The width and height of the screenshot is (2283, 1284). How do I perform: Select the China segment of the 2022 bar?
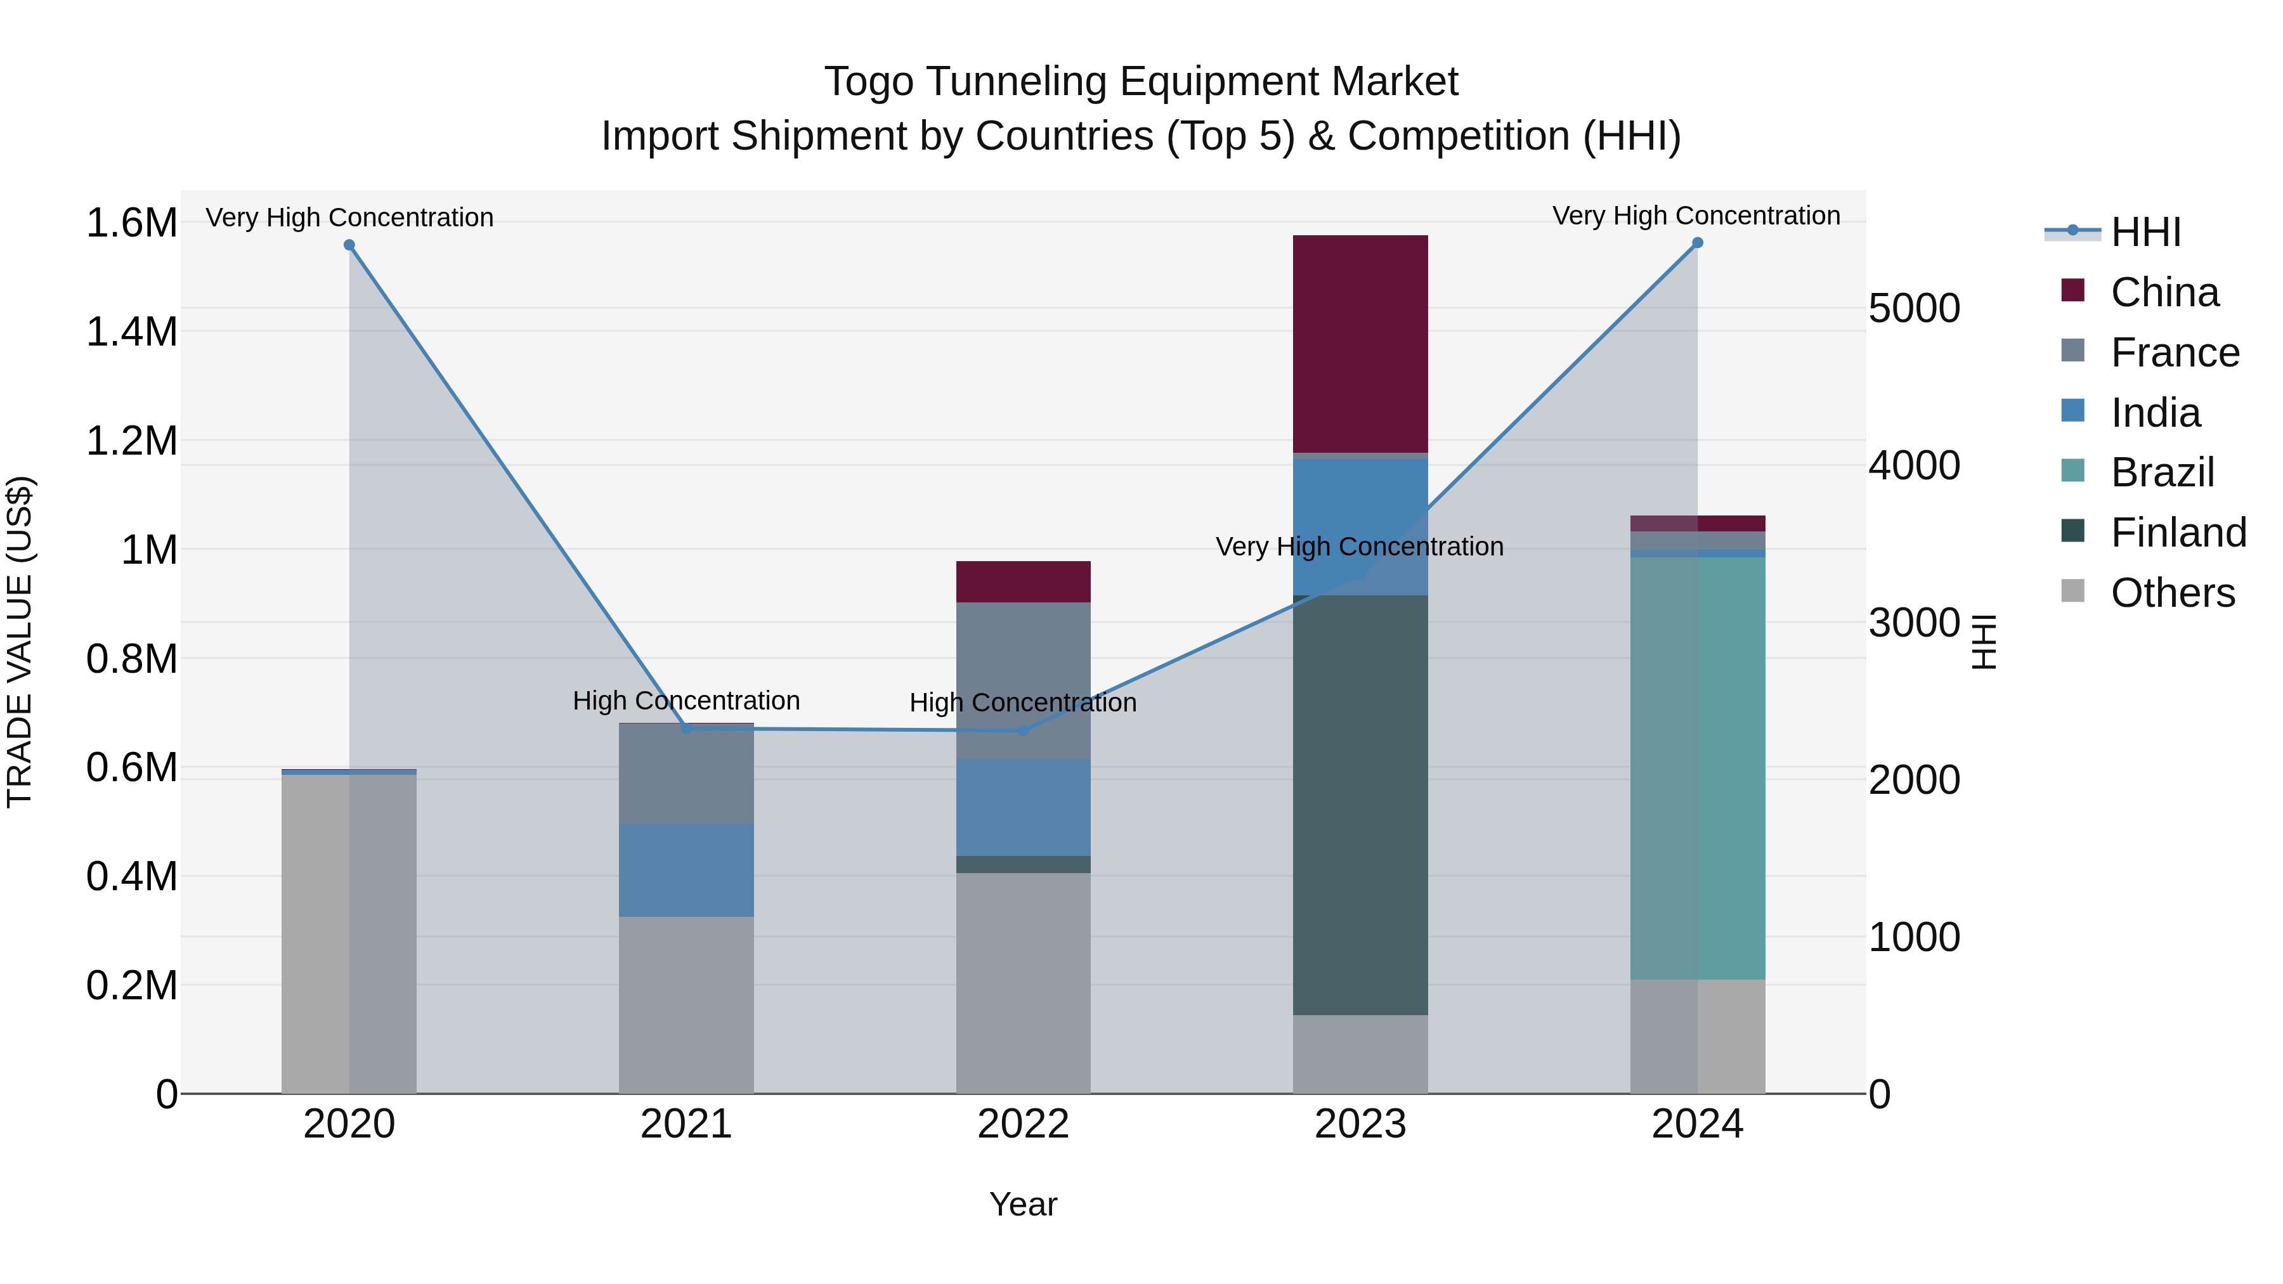tap(1024, 582)
